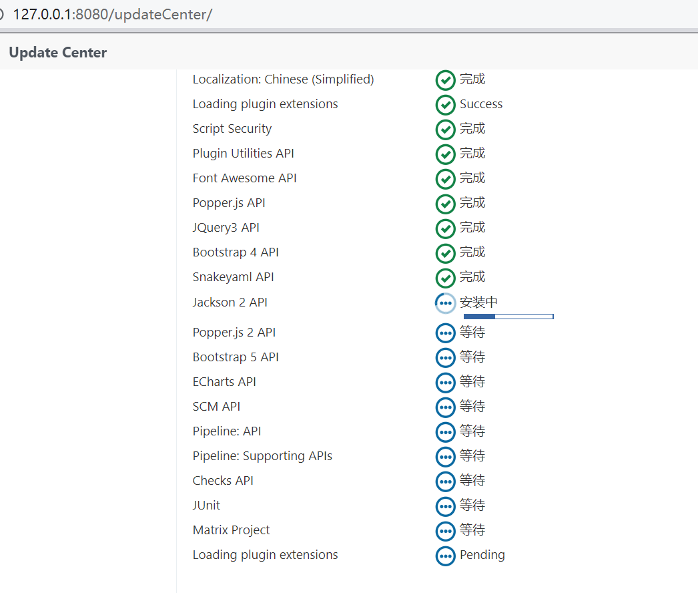Click the waiting icon for JUnit
Screen dimensions: 698x593
(445, 506)
